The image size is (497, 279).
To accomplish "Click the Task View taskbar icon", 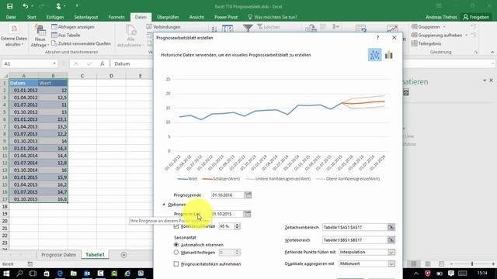I will point(33,274).
